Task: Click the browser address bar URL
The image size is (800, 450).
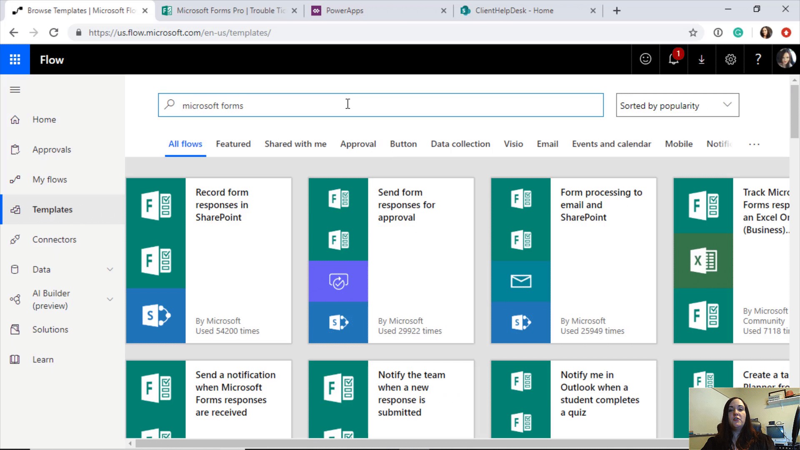Action: pos(180,32)
